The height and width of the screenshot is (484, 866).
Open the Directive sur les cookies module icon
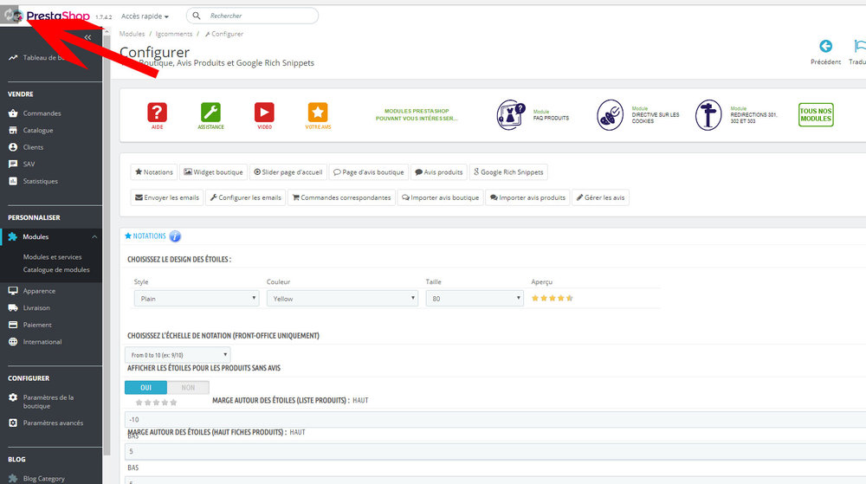click(x=610, y=115)
